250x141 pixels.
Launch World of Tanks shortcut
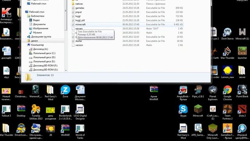(x=80, y=132)
